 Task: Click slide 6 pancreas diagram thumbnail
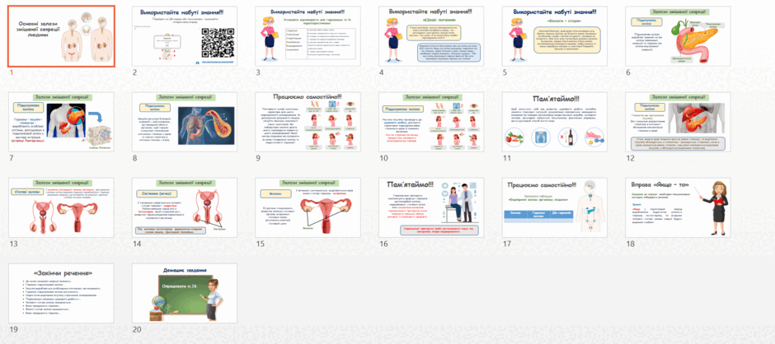(678, 36)
